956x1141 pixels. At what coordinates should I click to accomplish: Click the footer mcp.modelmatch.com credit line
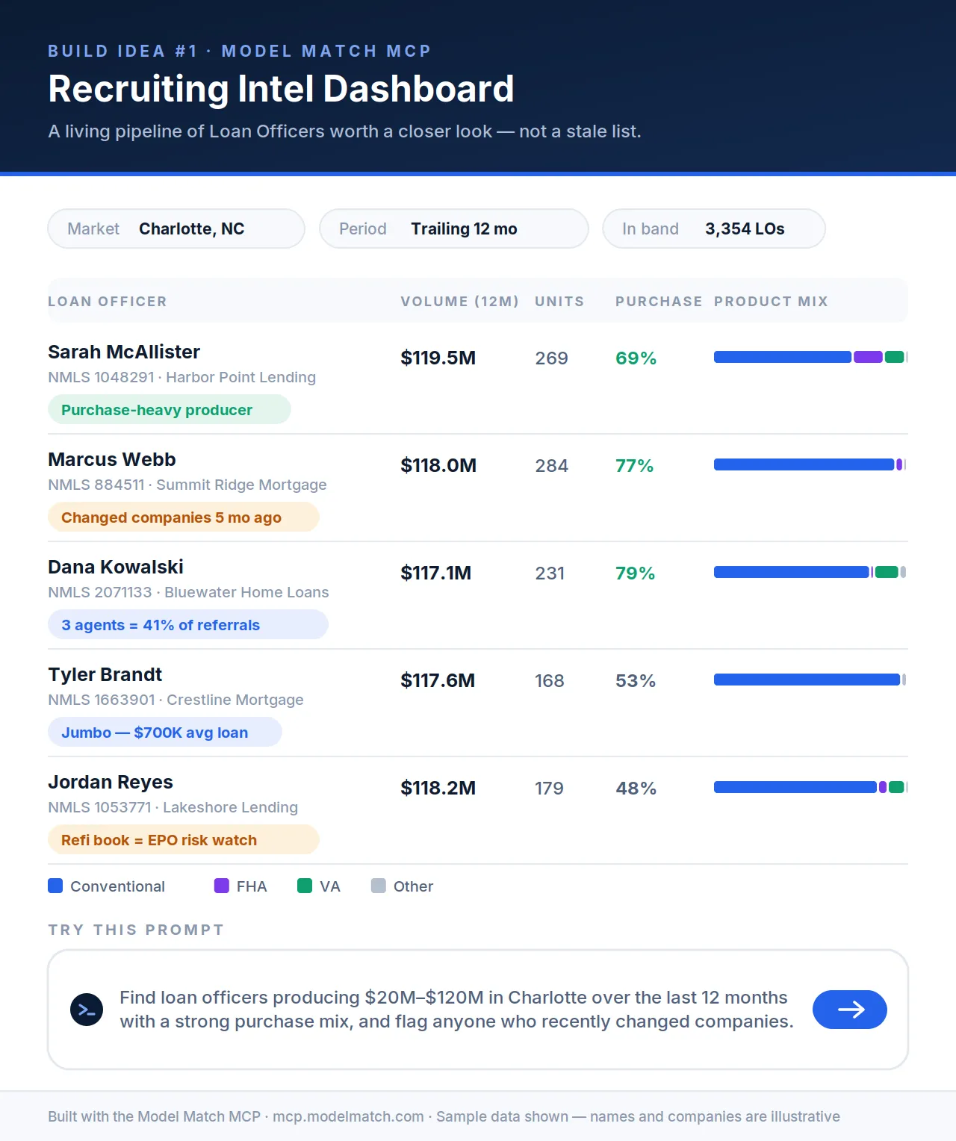444,1116
